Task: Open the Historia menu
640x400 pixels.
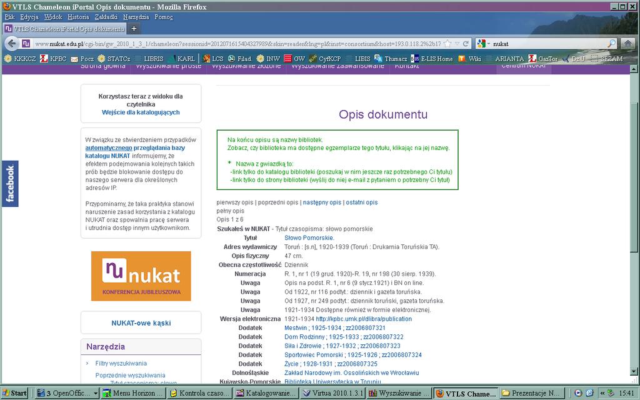Action: click(x=78, y=17)
